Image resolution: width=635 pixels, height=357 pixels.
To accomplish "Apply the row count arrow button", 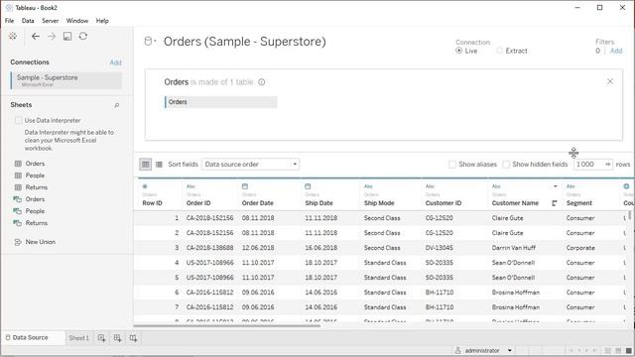I will (x=608, y=165).
